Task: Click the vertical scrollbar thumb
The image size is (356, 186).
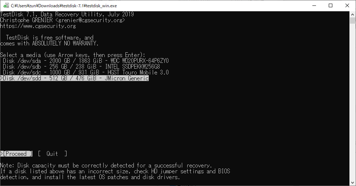Action: tap(353, 20)
